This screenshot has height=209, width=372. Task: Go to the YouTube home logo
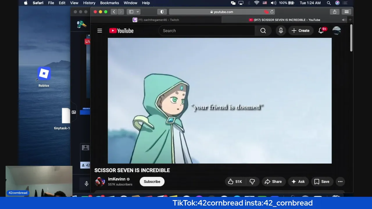[121, 31]
